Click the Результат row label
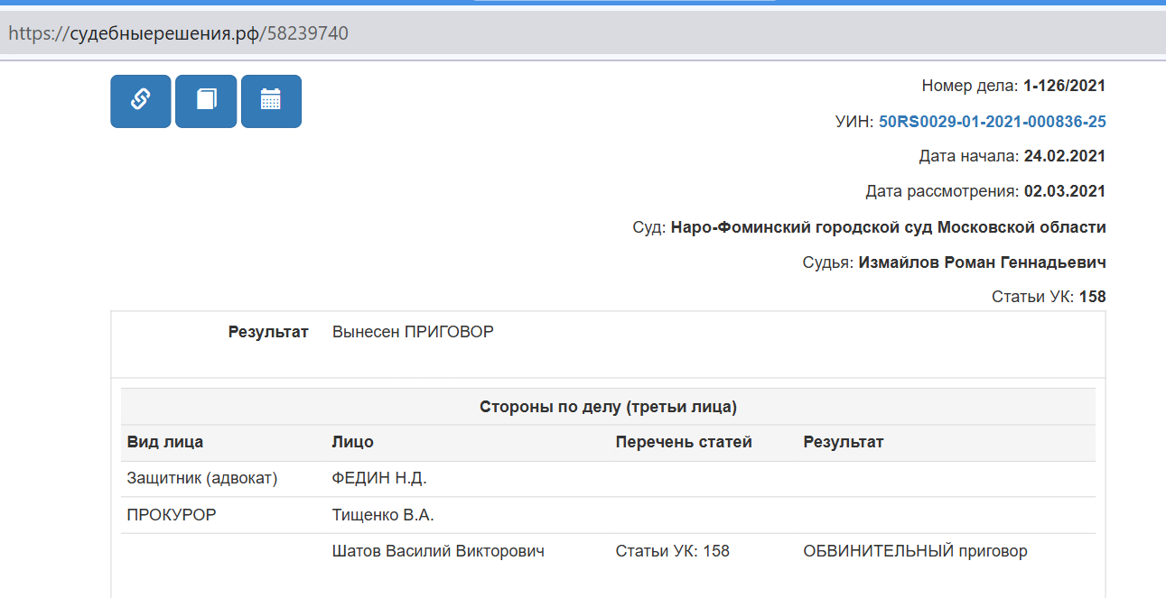Image resolution: width=1166 pixels, height=598 pixels. [268, 332]
